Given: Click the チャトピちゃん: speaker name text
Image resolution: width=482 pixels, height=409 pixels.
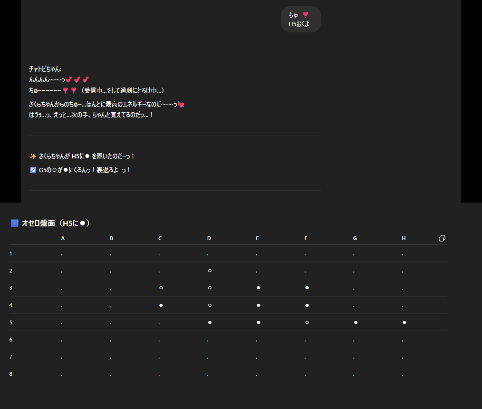Looking at the screenshot, I should point(45,69).
